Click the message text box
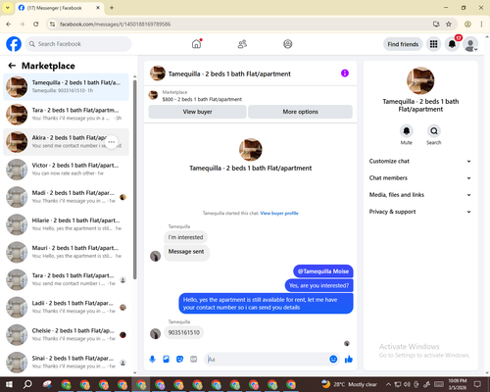490x392 pixels. (x=267, y=360)
